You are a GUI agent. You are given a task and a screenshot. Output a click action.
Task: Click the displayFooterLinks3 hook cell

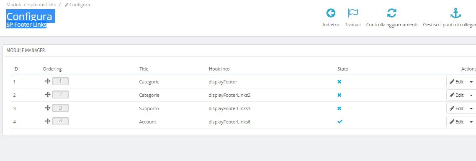(x=229, y=108)
